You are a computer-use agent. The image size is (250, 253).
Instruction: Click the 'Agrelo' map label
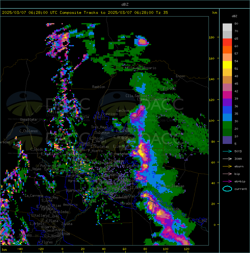[73, 181]
